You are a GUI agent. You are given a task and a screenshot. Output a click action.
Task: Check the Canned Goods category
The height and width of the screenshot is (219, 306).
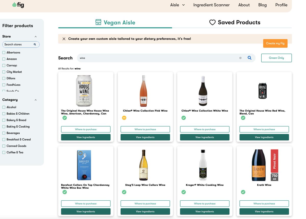point(4,146)
